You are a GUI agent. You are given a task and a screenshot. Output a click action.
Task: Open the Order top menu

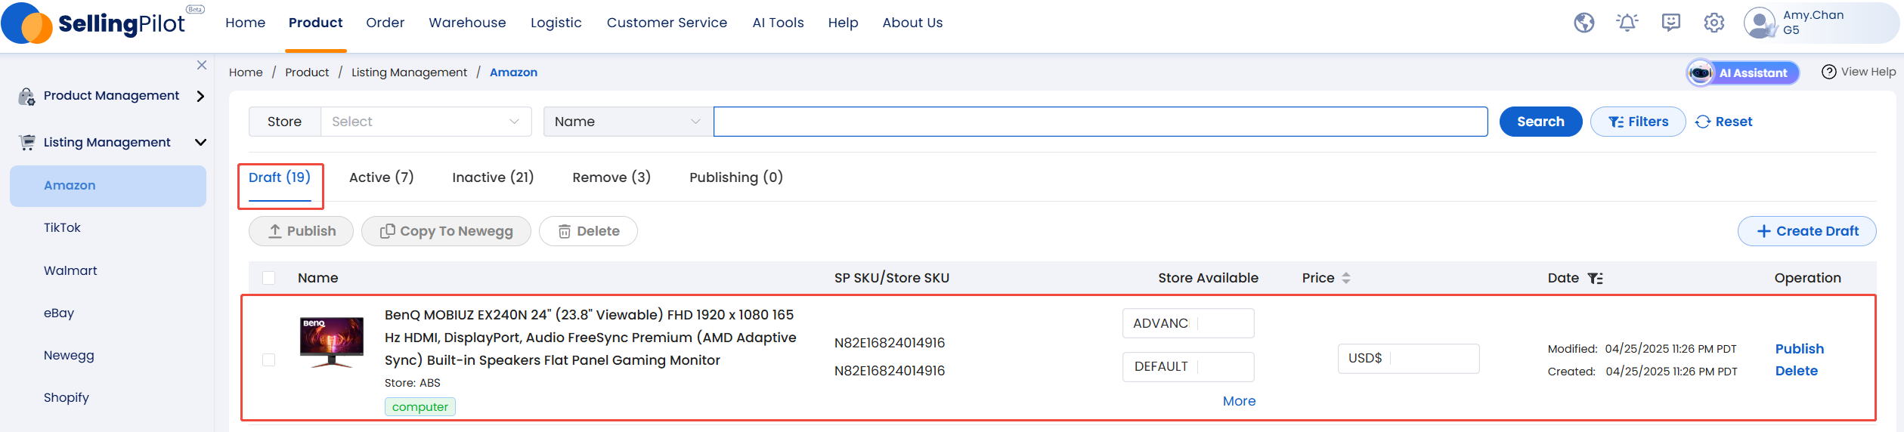(385, 23)
